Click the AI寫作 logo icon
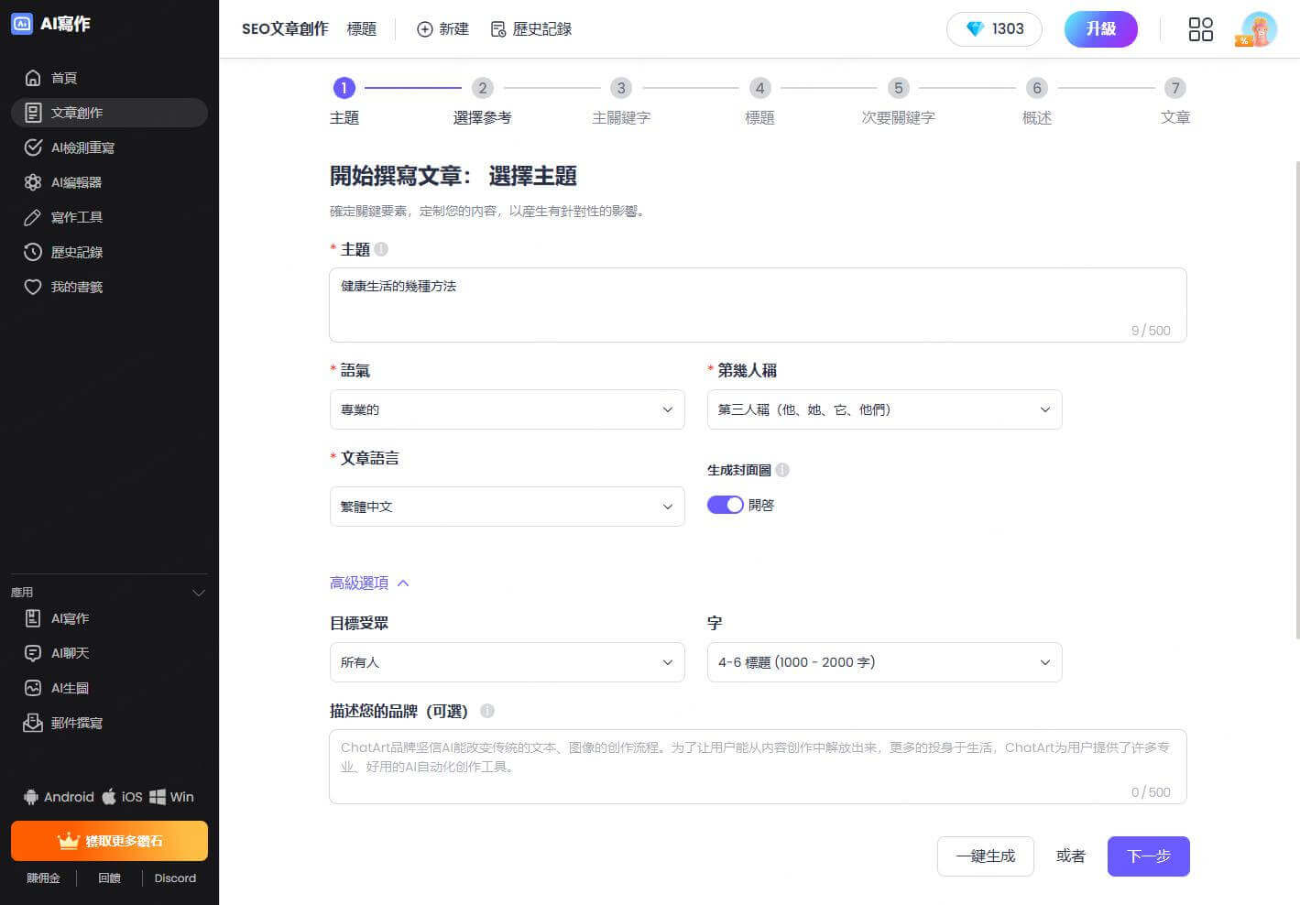Screen dimensions: 1300x905 tap(22, 24)
